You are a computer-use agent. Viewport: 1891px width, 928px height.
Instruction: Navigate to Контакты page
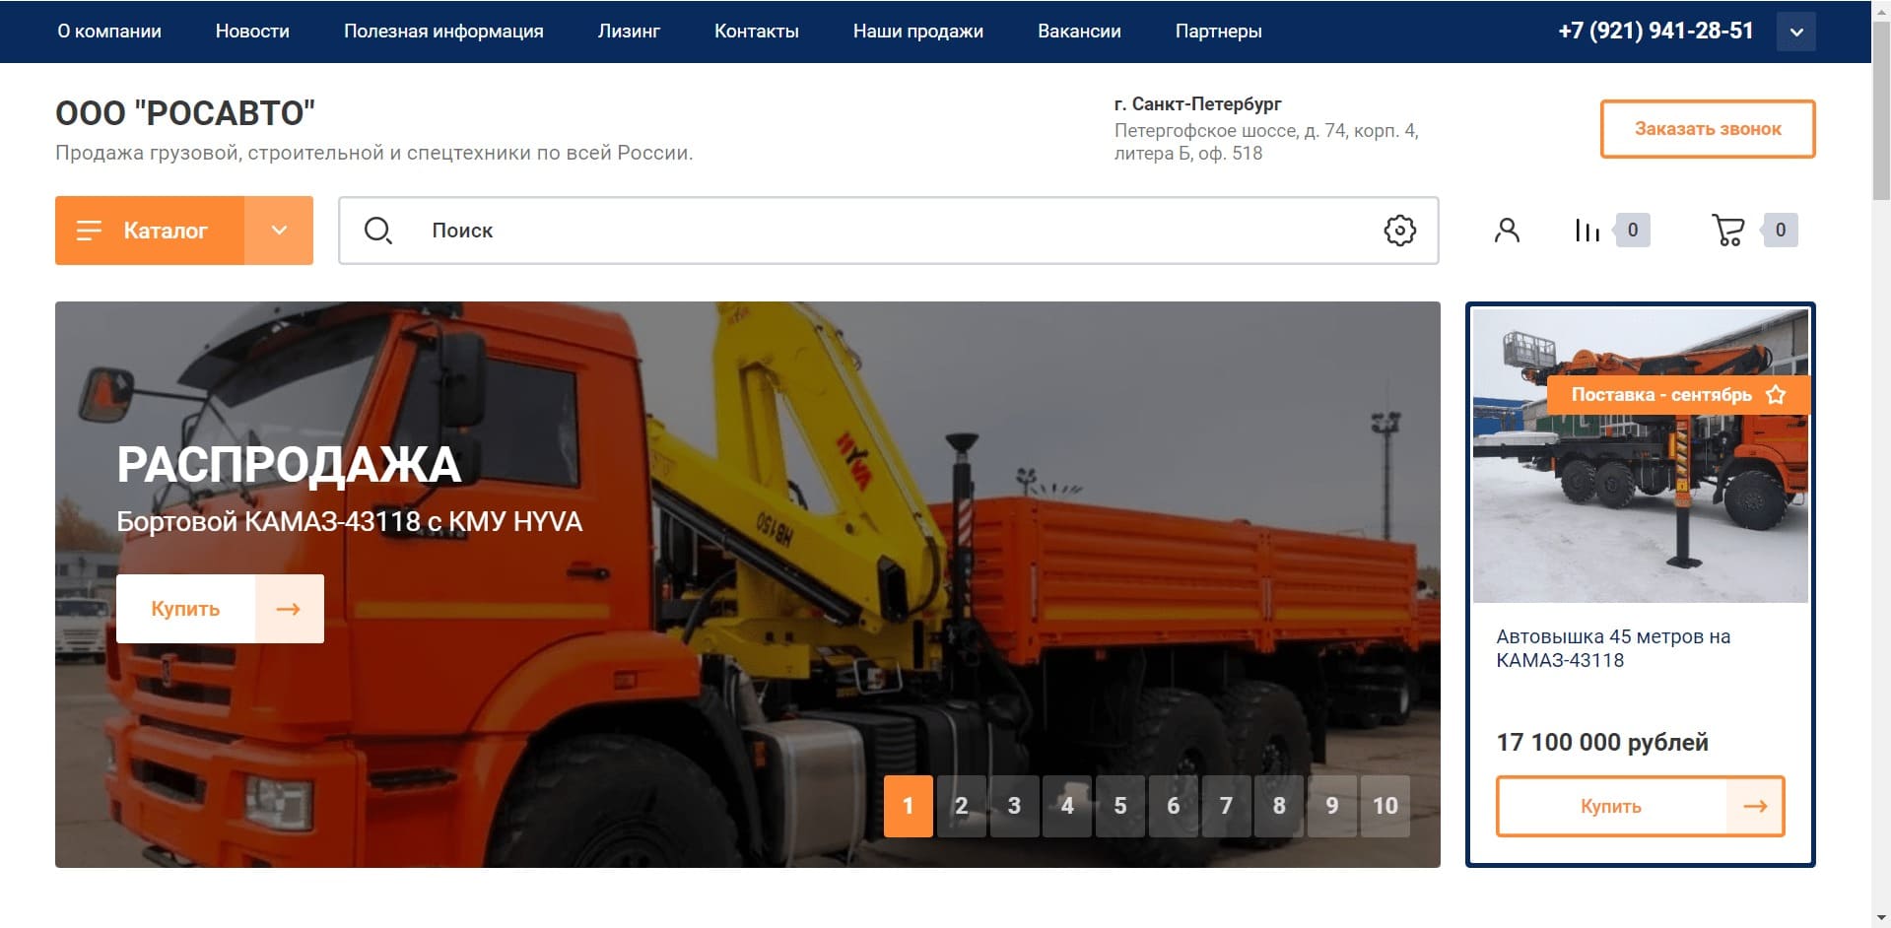click(757, 32)
